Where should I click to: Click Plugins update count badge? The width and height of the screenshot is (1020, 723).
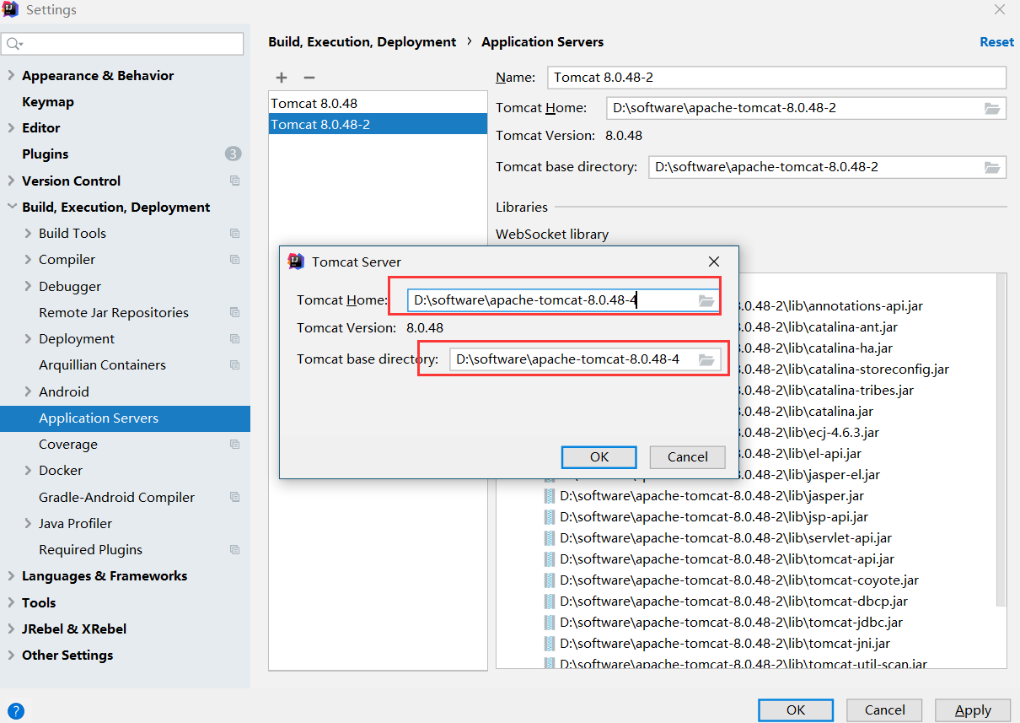(234, 154)
